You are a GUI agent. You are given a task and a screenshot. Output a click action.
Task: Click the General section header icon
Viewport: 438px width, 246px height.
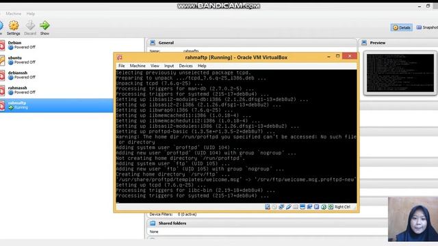coord(153,42)
